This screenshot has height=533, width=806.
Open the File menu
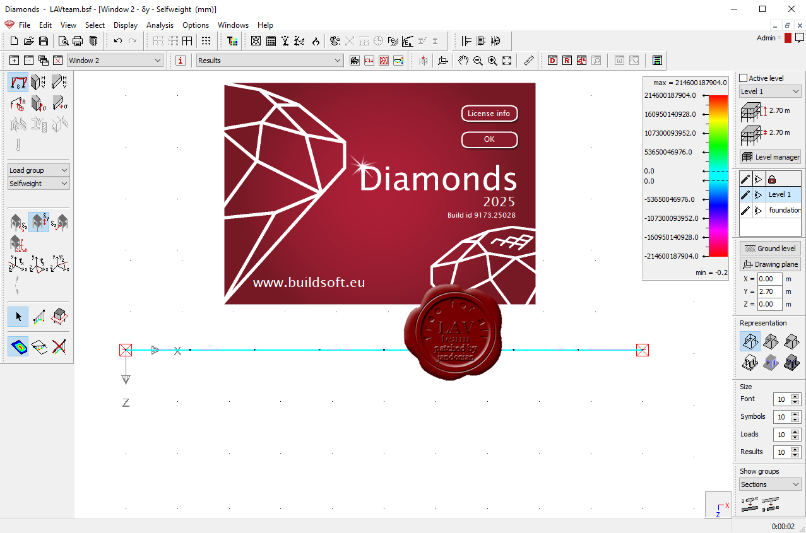(x=25, y=25)
